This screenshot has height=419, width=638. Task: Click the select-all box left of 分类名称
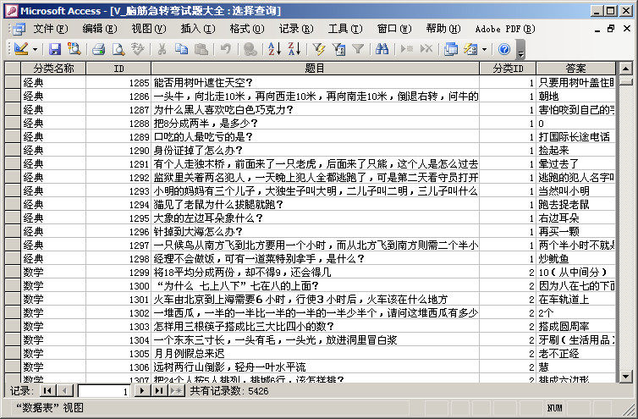pyautogui.click(x=13, y=68)
